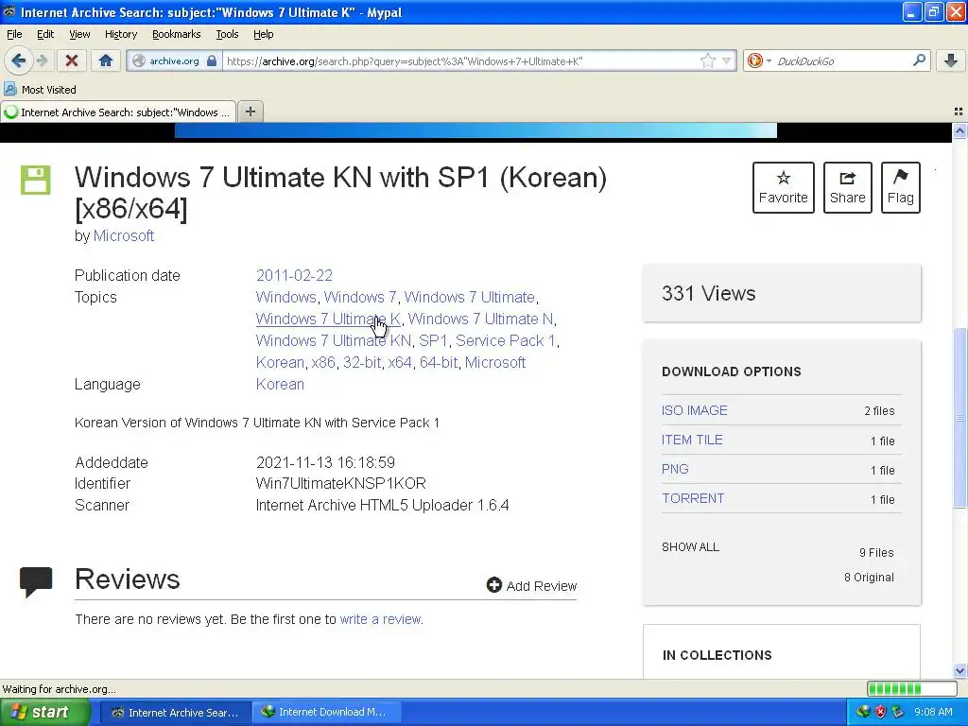Click the Windows 7 Ultimate KN topic link

[x=334, y=340]
